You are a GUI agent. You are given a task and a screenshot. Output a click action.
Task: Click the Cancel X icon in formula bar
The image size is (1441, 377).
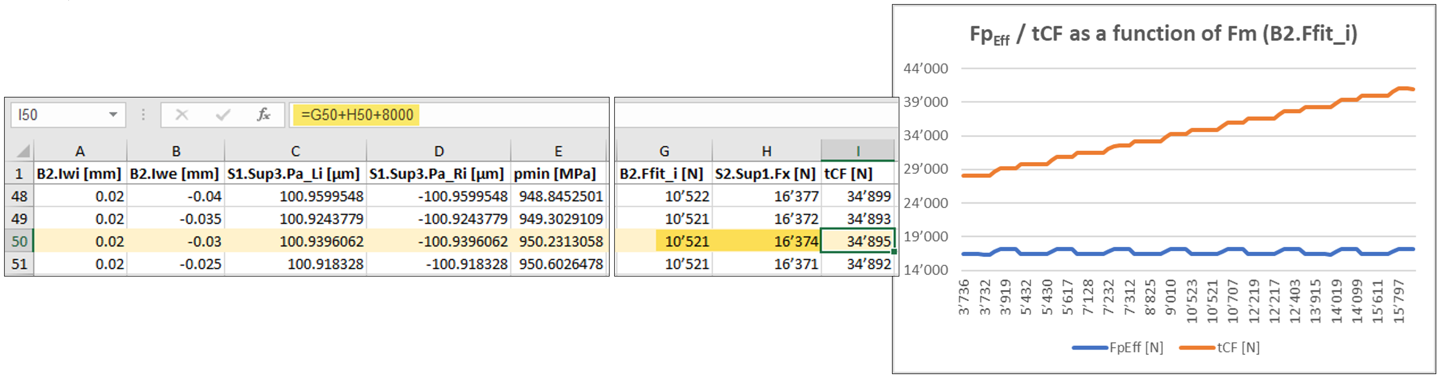tap(182, 115)
